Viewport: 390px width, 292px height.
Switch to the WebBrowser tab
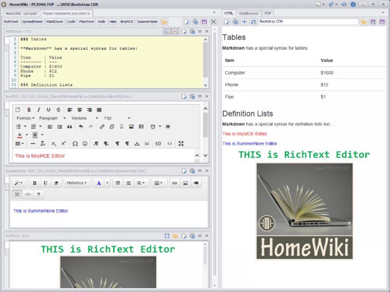pos(250,13)
